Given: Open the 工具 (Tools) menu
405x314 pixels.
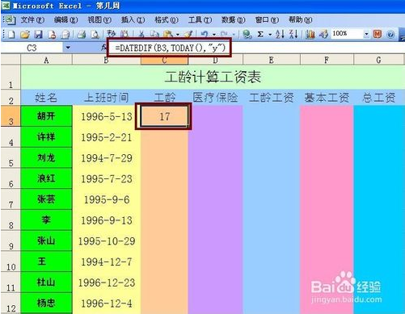Looking at the screenshot, I should tap(200, 20).
